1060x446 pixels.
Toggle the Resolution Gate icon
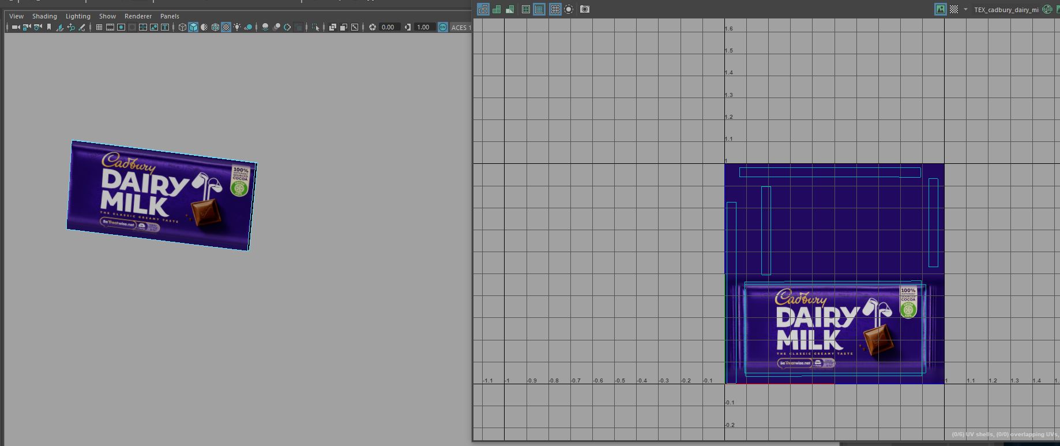pos(121,27)
